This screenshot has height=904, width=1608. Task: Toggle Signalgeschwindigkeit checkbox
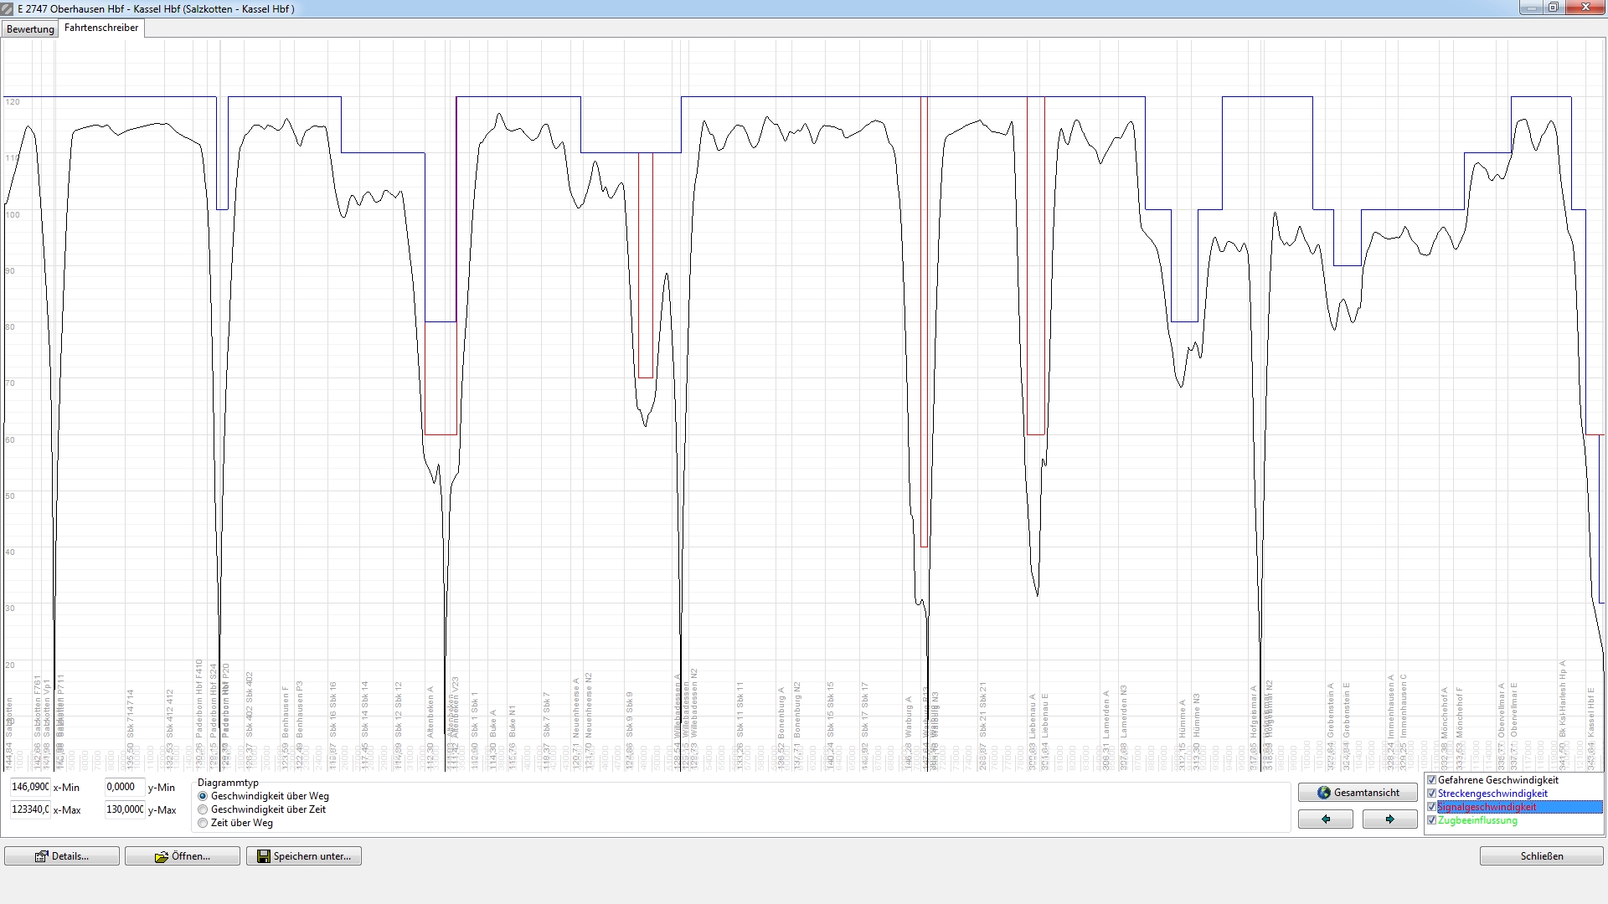(x=1431, y=807)
